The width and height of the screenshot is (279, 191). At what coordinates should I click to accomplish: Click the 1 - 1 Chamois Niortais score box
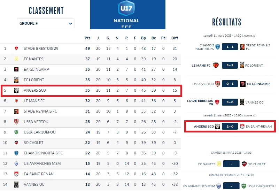(230, 47)
